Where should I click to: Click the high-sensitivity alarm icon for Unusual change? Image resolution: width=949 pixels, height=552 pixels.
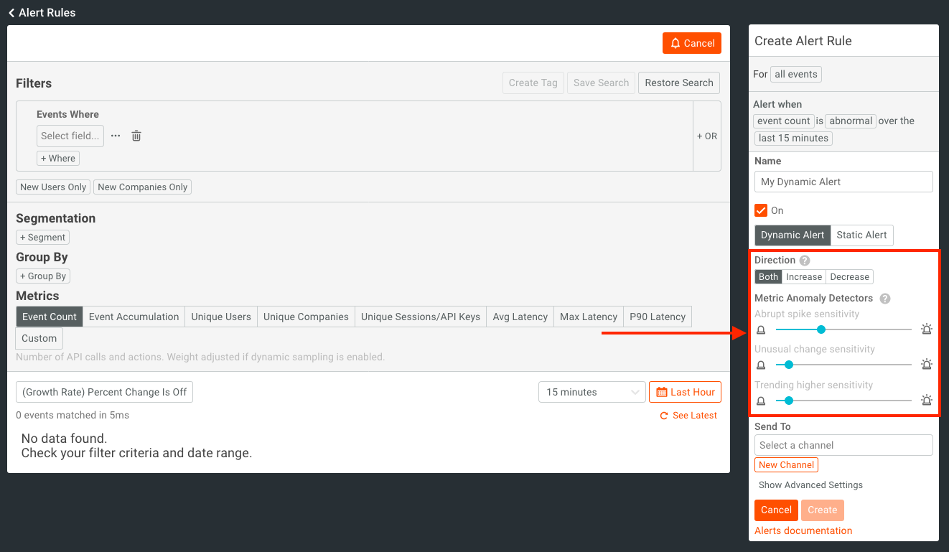(927, 365)
